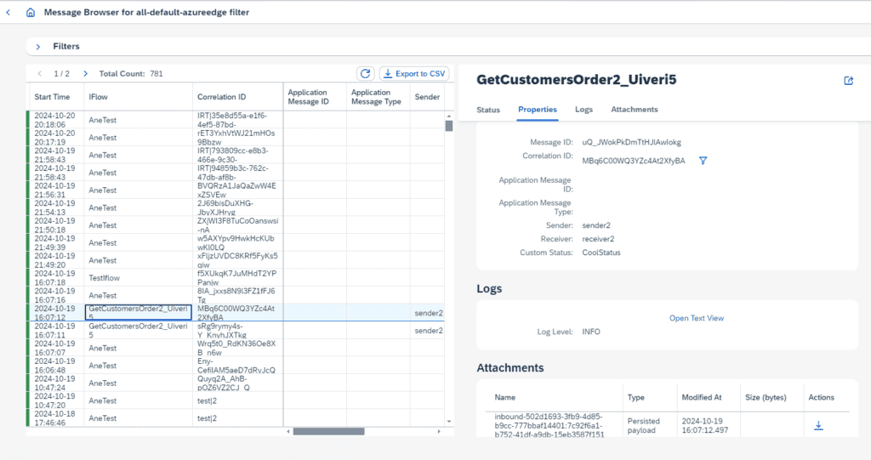Click the 2024-10-18 17:46:46 row
The image size is (871, 460).
click(x=236, y=418)
